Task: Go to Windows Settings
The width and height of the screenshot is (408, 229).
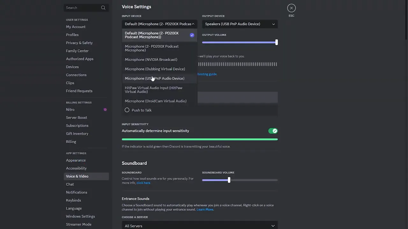Action: [x=86, y=216]
